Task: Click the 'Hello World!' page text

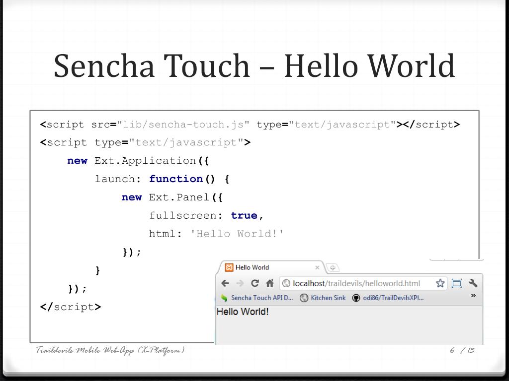Action: click(x=243, y=312)
